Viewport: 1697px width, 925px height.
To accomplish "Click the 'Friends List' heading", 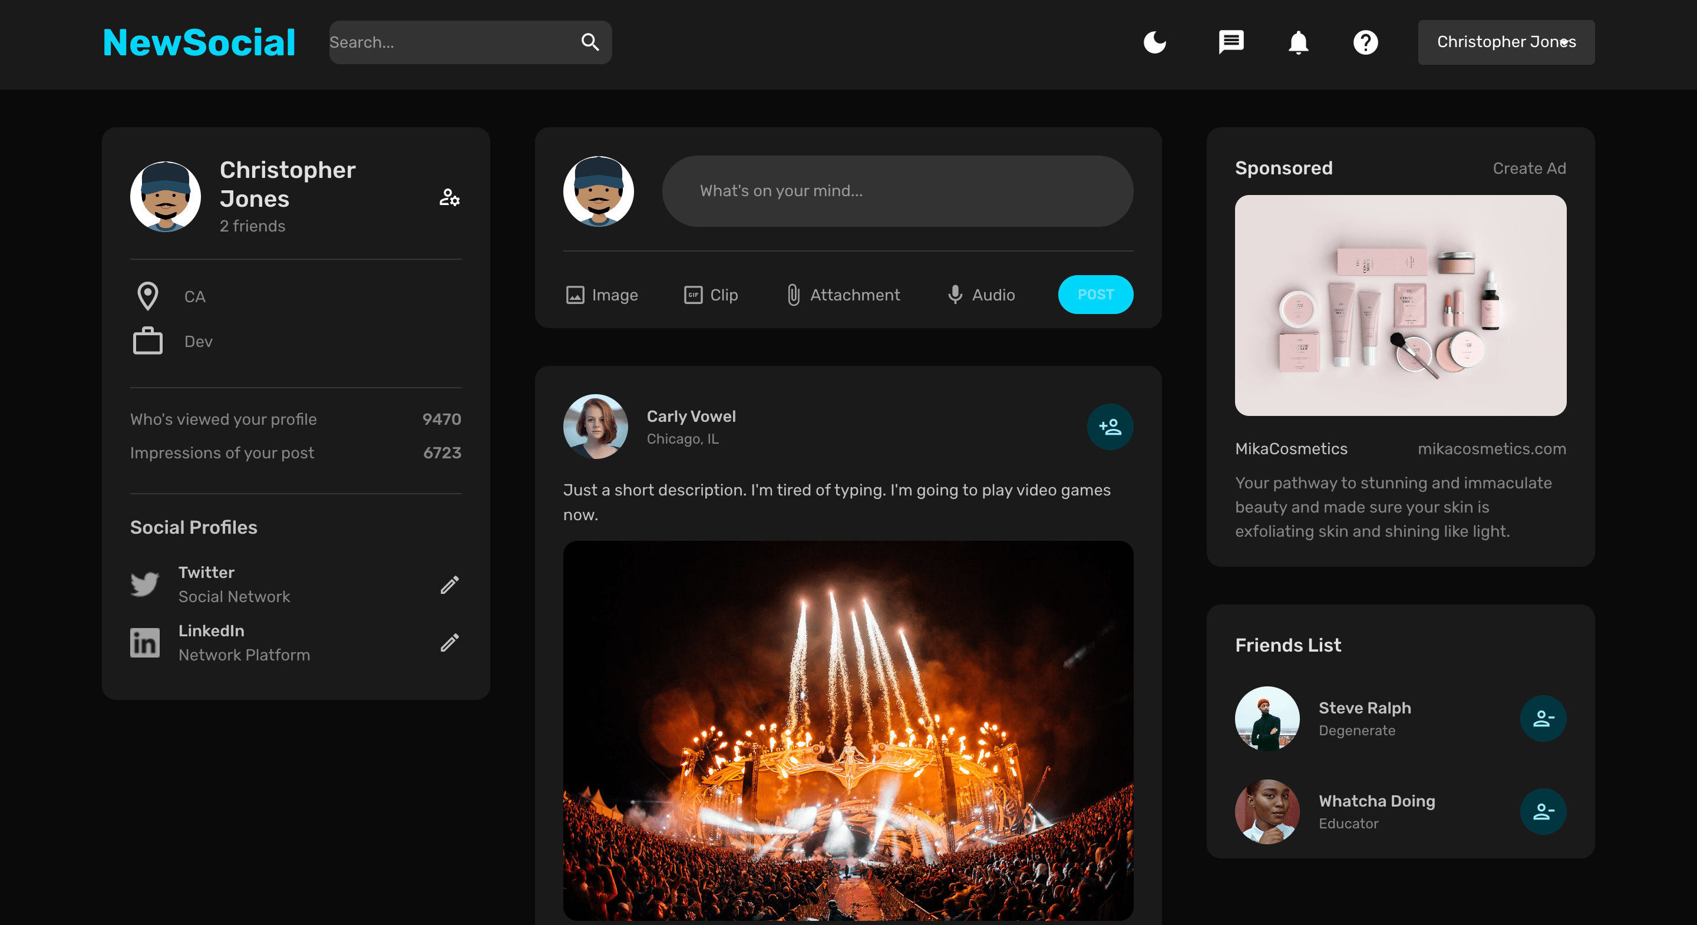I will (x=1288, y=646).
